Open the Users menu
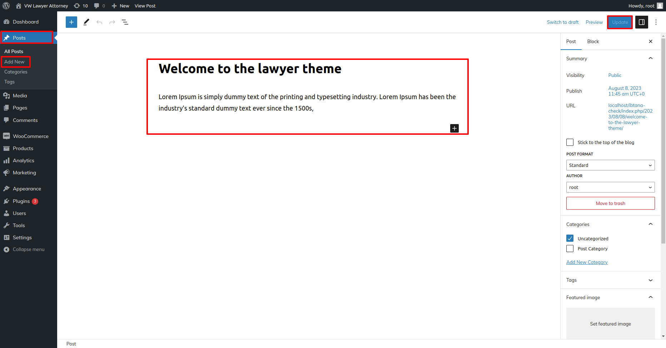Viewport: 666px width, 348px height. coord(29,213)
